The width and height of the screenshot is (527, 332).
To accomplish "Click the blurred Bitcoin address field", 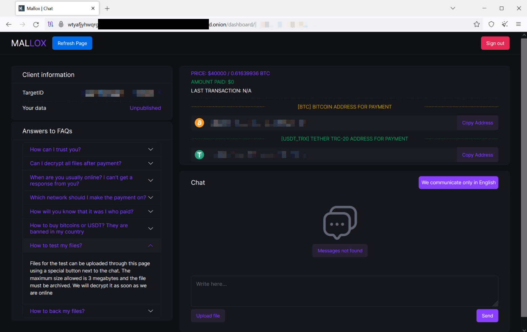I will (324, 123).
